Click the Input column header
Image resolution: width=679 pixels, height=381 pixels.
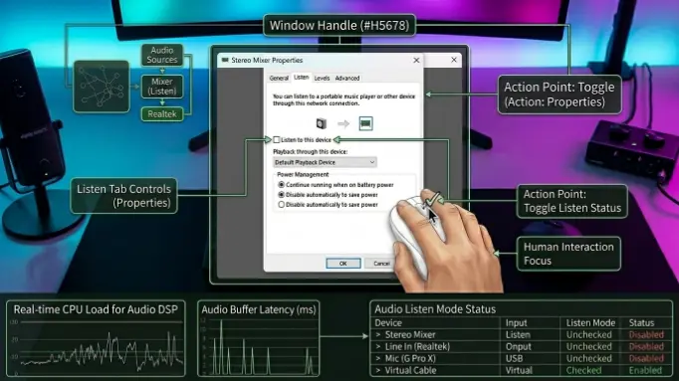pos(516,323)
